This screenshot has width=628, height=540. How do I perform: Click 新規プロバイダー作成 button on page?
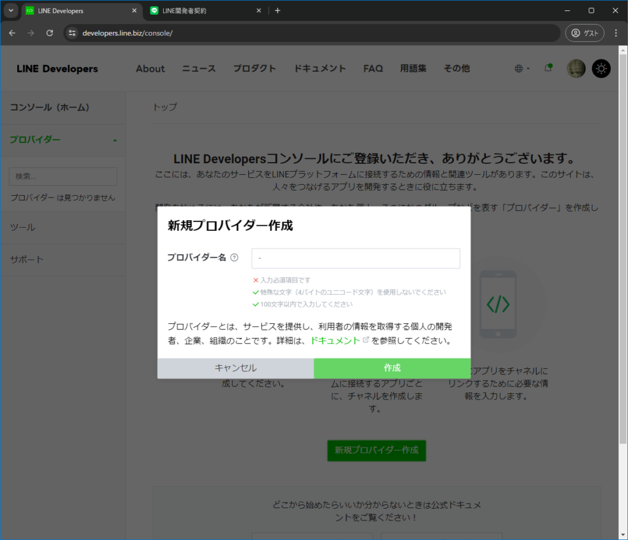[377, 450]
